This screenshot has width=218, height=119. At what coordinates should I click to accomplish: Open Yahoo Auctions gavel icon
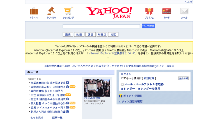pyautogui.click(x=51, y=11)
